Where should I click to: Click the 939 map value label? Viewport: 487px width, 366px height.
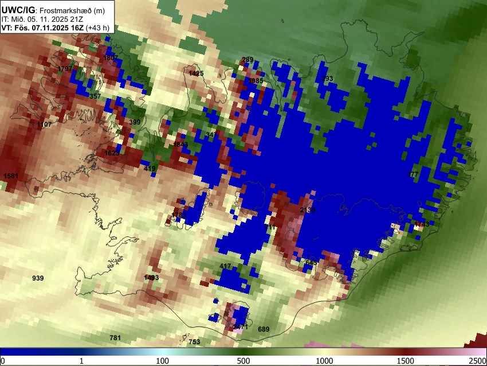(38, 278)
